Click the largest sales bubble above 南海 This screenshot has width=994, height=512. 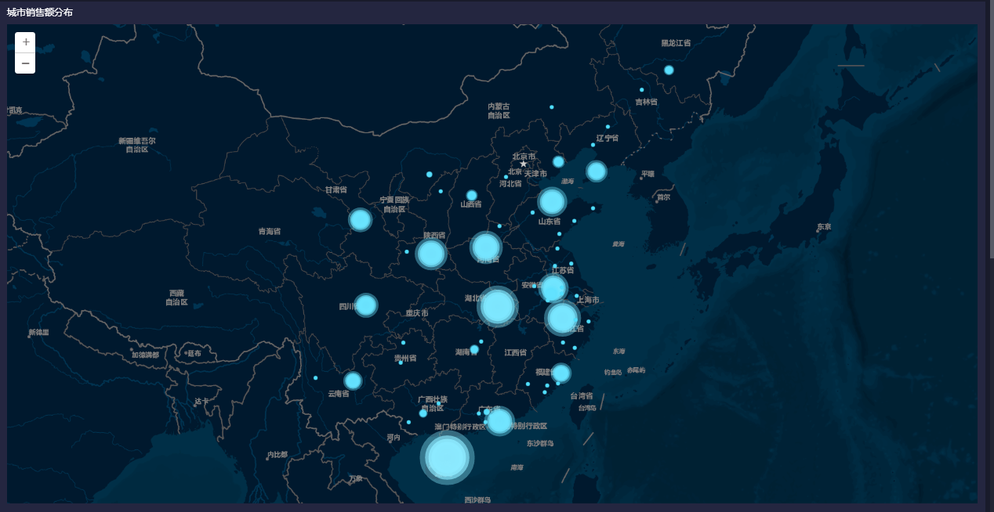click(447, 457)
